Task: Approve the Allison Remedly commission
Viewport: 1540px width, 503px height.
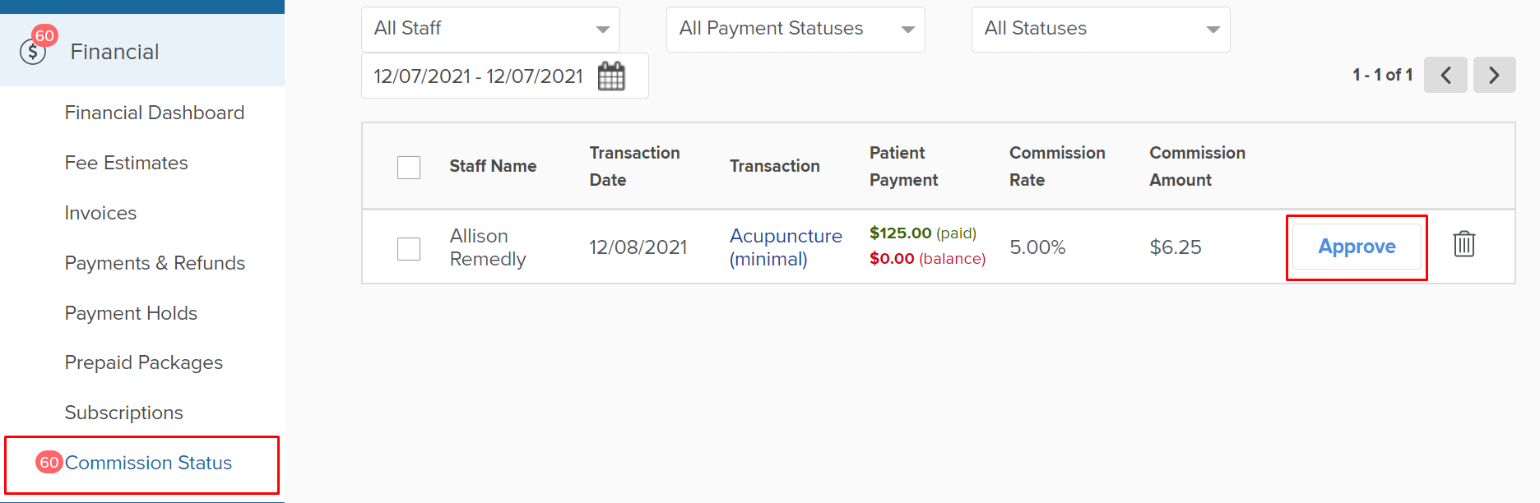Action: (1357, 247)
